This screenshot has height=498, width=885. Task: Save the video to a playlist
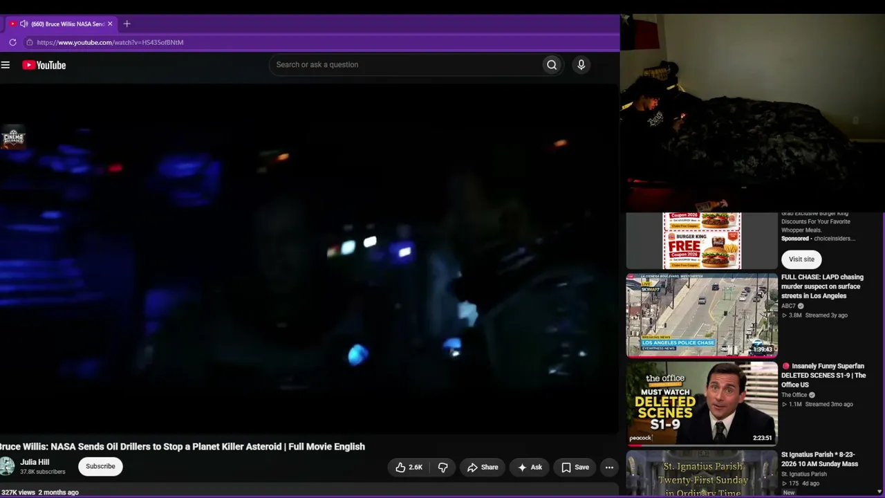point(575,468)
